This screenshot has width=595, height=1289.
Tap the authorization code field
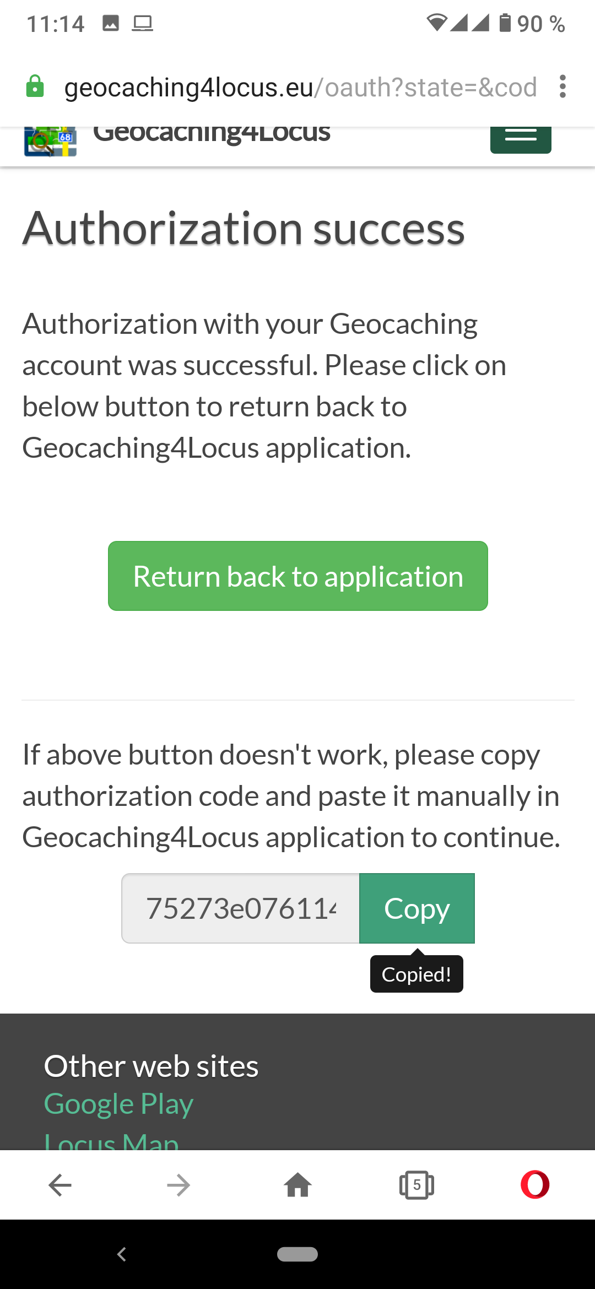click(x=241, y=908)
